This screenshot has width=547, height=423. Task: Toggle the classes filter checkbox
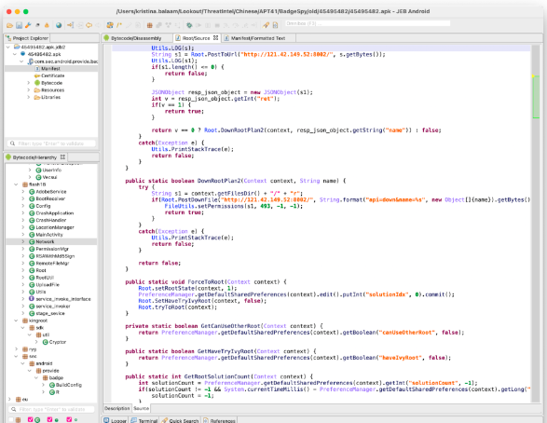pyautogui.click(x=31, y=420)
